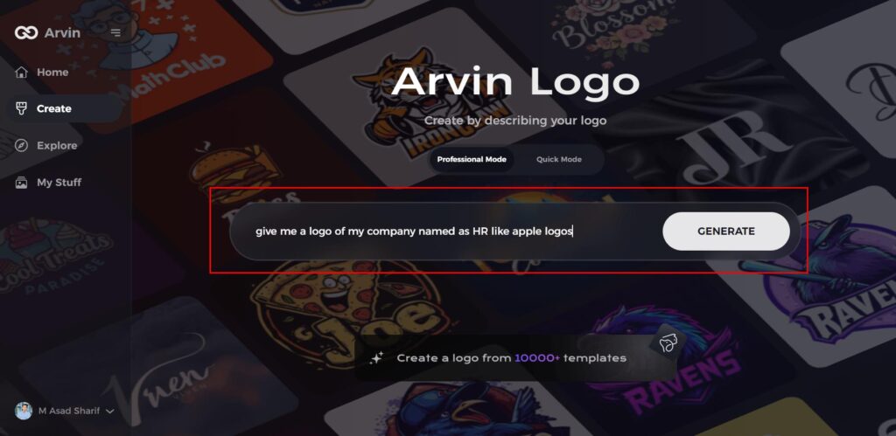Click the badge icon on templates banner corner

coord(667,343)
